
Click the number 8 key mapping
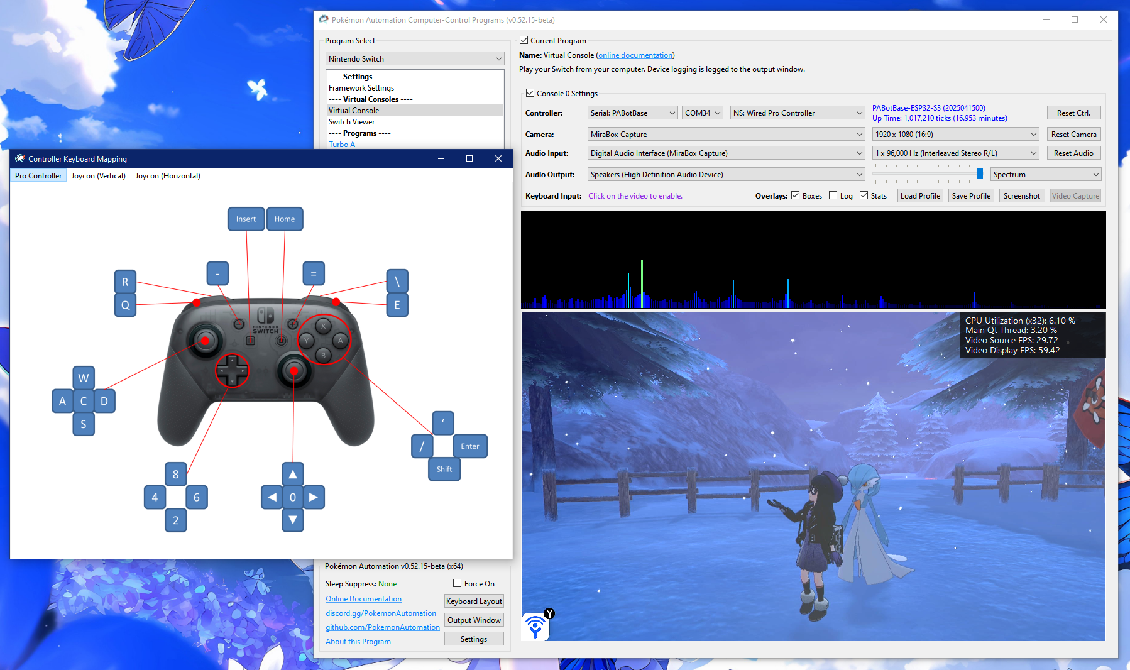(176, 475)
